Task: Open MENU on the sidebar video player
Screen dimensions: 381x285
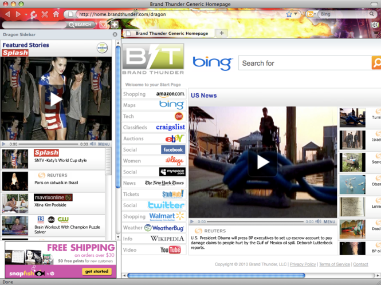Action: (104, 144)
